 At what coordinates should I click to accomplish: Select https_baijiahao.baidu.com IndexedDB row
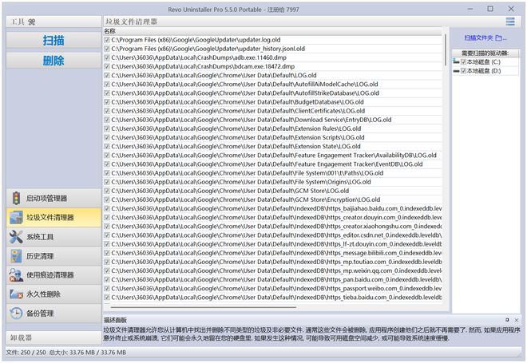(x=272, y=208)
